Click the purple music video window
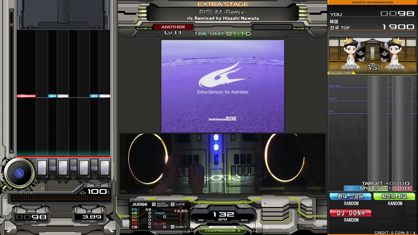 pos(223,86)
